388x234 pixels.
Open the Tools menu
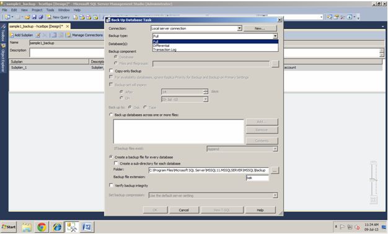50,10
